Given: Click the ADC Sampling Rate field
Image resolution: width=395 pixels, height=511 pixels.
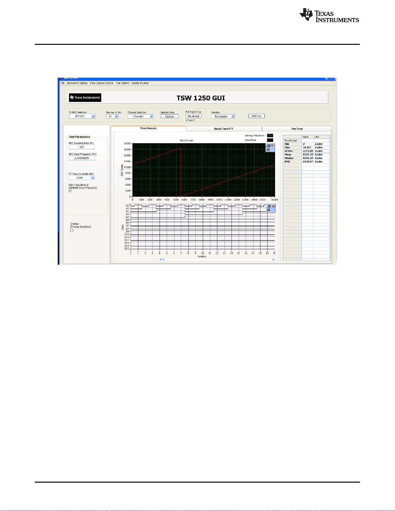Looking at the screenshot, I should point(82,147).
